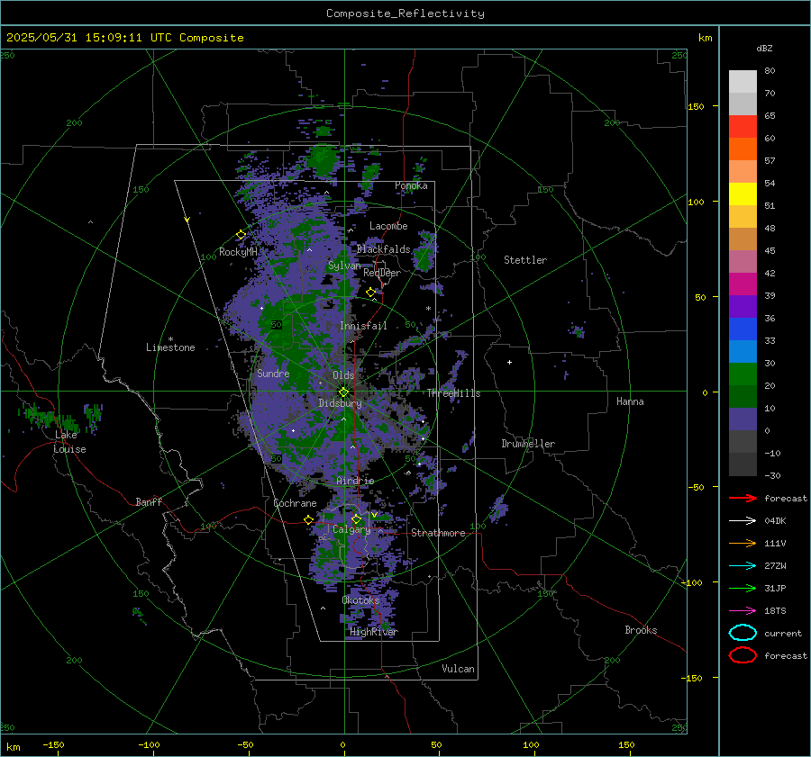Click the red forecast oval icon

pyautogui.click(x=743, y=655)
